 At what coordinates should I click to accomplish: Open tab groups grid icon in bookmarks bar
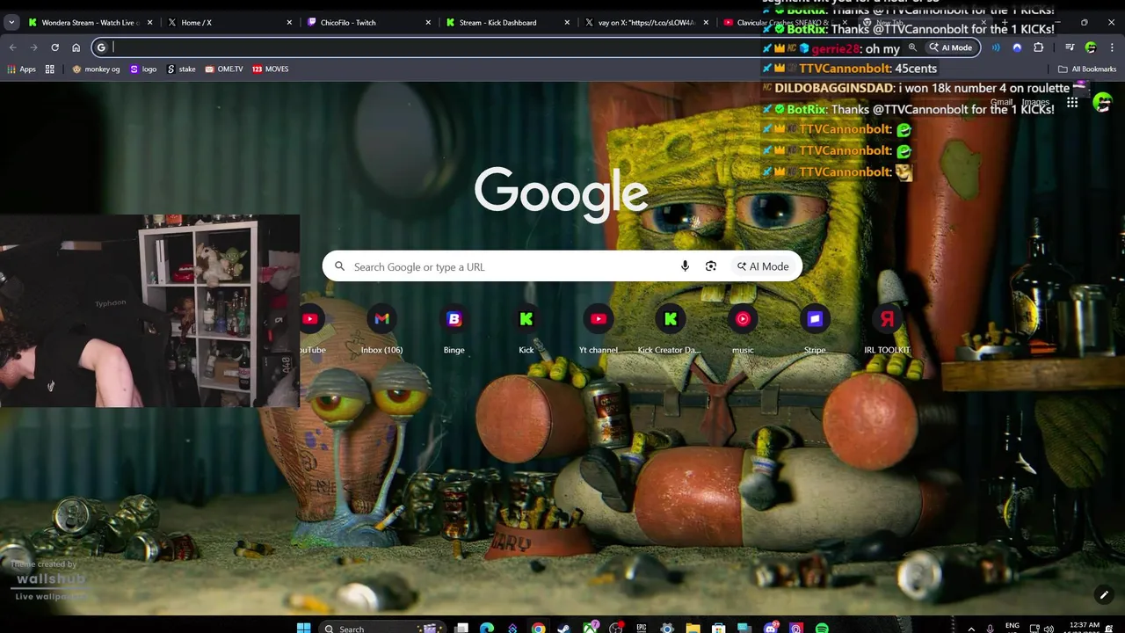click(50, 69)
